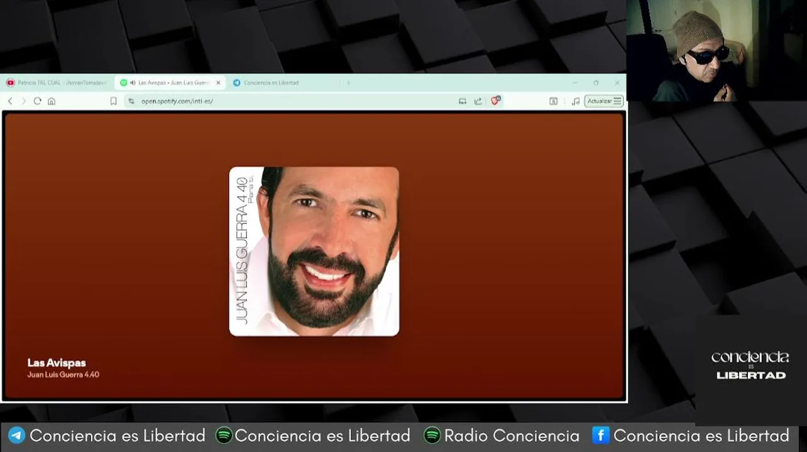Viewport: 807px width, 452px height.
Task: Click the Facebook icon in bottom banner
Action: (x=601, y=435)
